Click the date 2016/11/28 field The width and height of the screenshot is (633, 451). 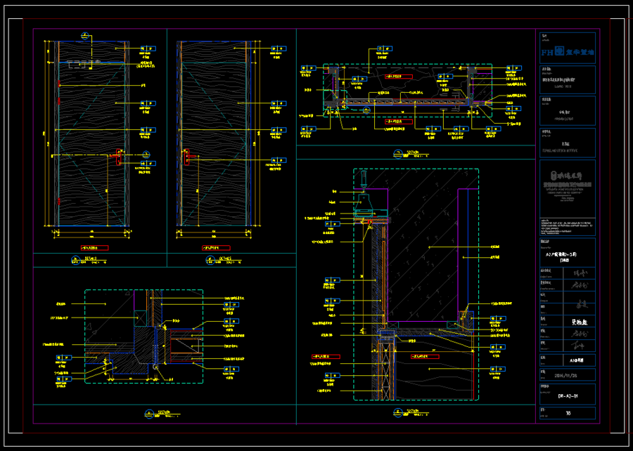[567, 375]
